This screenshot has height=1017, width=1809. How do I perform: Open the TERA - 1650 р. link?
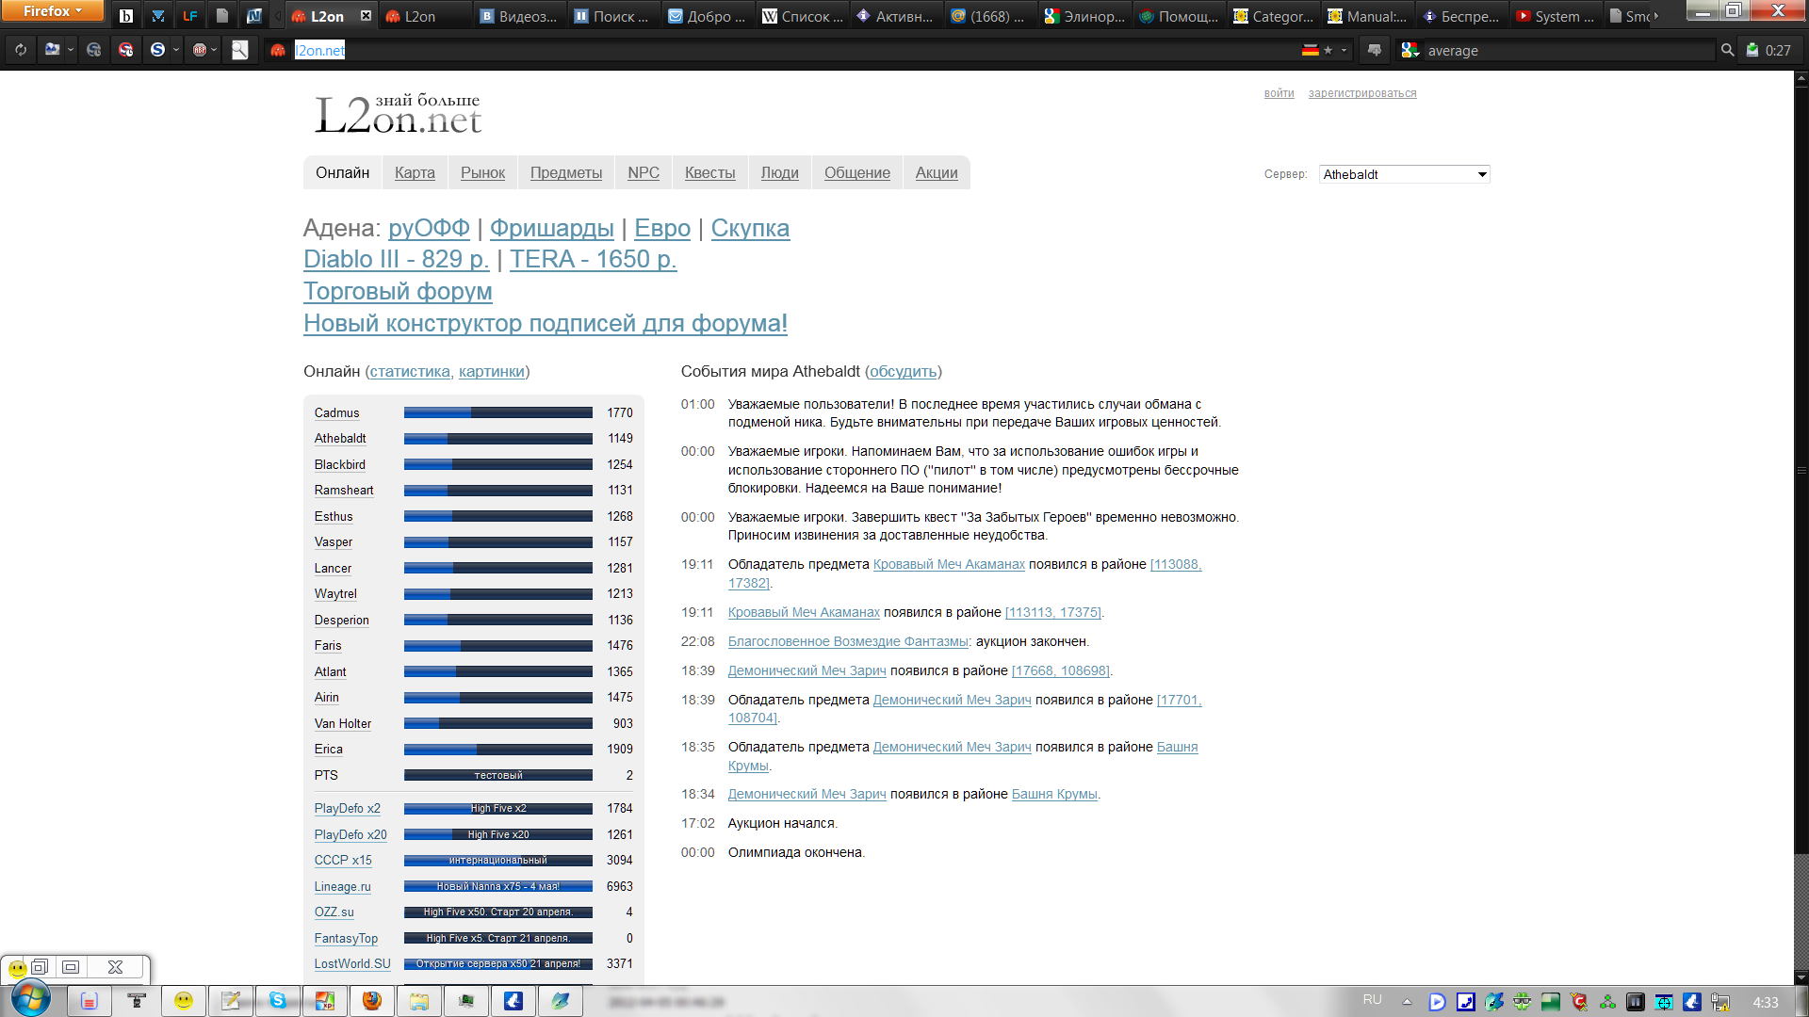(x=594, y=259)
